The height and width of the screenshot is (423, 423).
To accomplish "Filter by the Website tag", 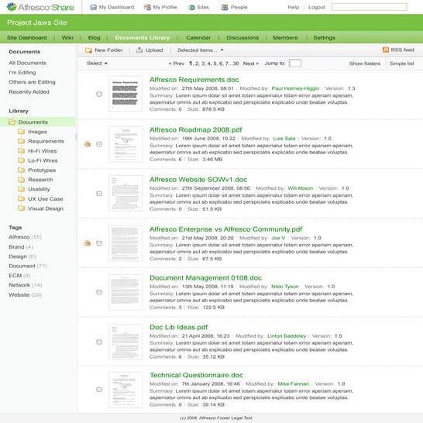I will (19, 294).
